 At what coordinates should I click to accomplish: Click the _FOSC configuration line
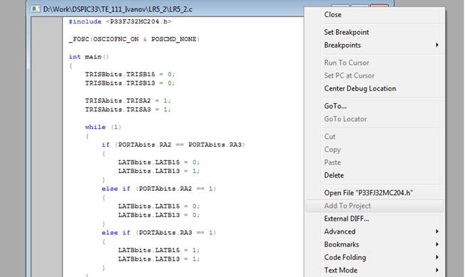tap(134, 39)
